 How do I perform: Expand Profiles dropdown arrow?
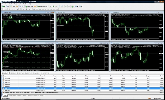point(8,7)
